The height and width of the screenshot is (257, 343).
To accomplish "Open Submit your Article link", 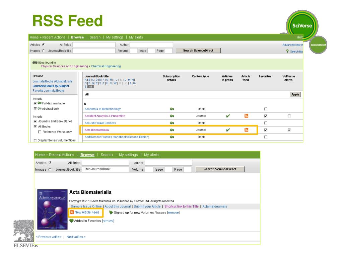I will [147, 206].
